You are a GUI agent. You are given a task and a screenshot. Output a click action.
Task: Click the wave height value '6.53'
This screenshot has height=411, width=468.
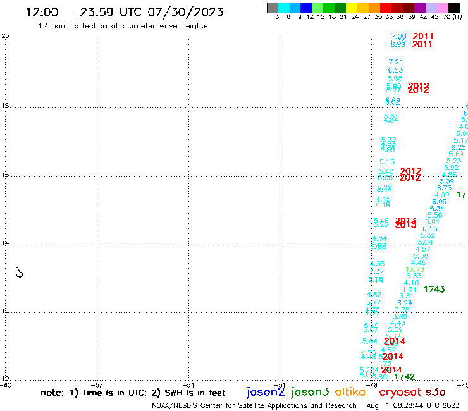395,70
